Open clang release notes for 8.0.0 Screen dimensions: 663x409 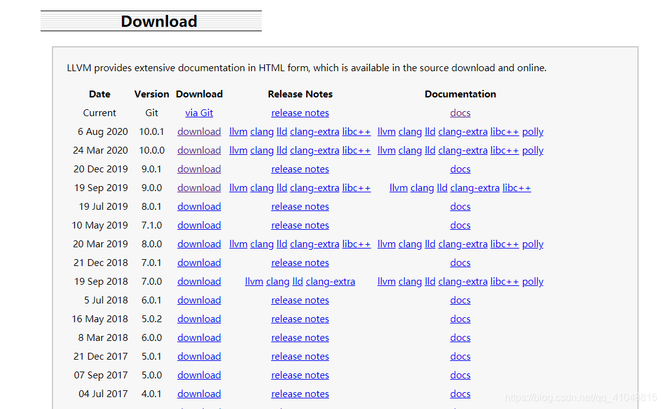coord(262,244)
